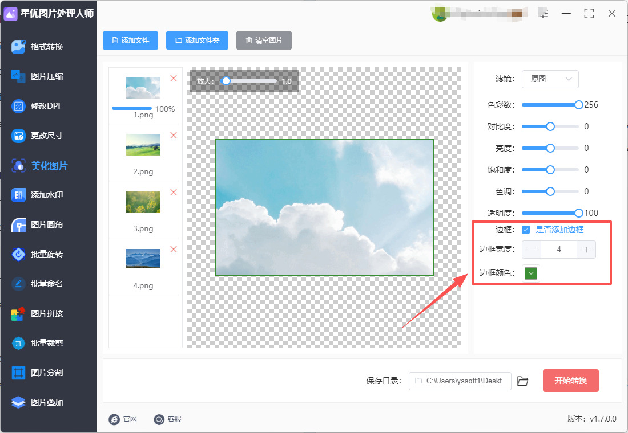Viewport: 628px width, 433px height.
Task: Select the 3.png thumbnail
Action: coord(143,202)
